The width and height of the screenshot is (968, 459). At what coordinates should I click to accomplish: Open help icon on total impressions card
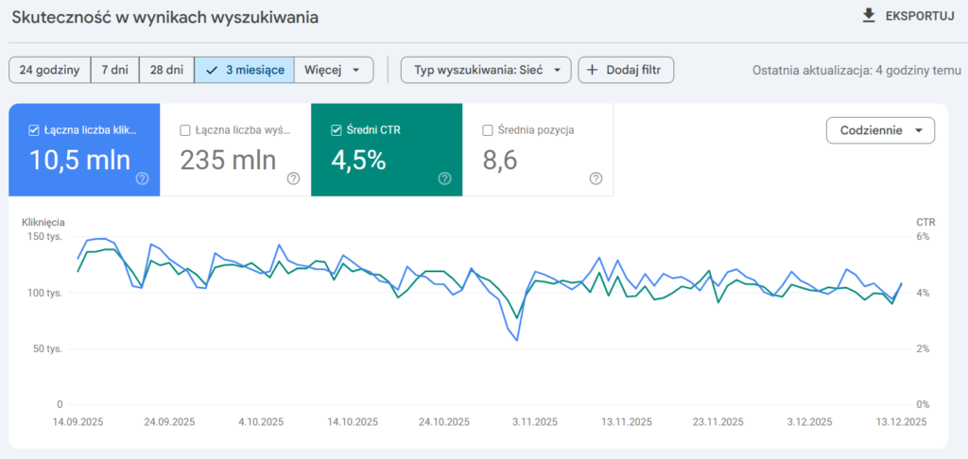click(x=293, y=178)
